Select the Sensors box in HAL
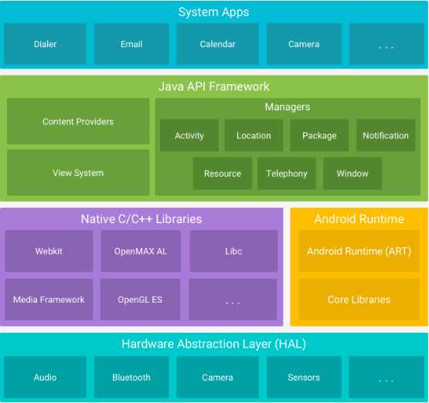Image resolution: width=429 pixels, height=403 pixels. click(304, 378)
